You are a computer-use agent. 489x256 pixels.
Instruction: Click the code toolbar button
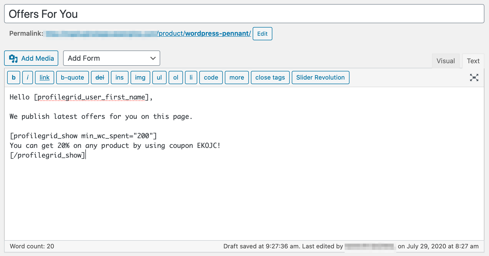(211, 77)
